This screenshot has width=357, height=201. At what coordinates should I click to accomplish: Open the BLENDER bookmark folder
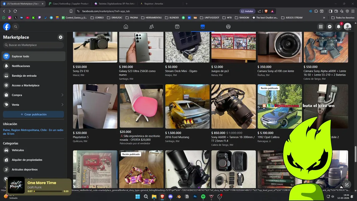172,18
